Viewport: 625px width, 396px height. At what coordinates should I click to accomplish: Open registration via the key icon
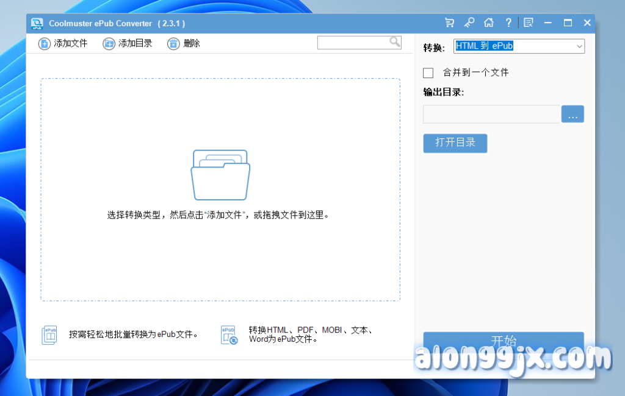[x=469, y=23]
